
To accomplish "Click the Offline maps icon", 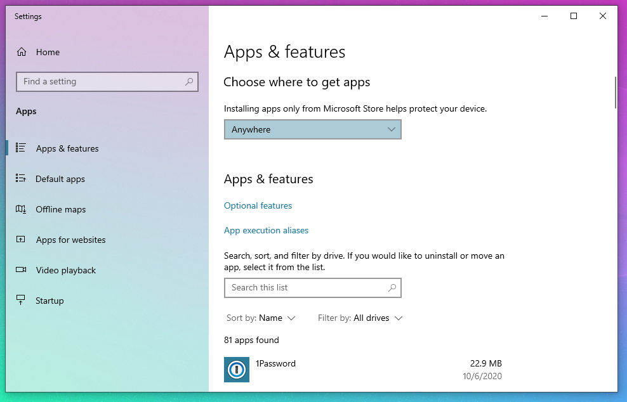I will [21, 209].
